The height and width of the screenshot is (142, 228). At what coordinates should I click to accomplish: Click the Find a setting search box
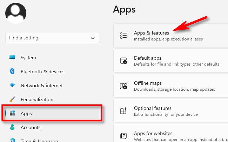[x=52, y=38]
